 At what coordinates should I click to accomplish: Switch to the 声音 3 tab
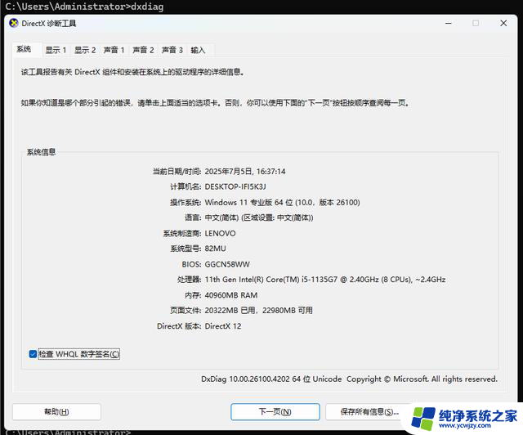pos(172,50)
